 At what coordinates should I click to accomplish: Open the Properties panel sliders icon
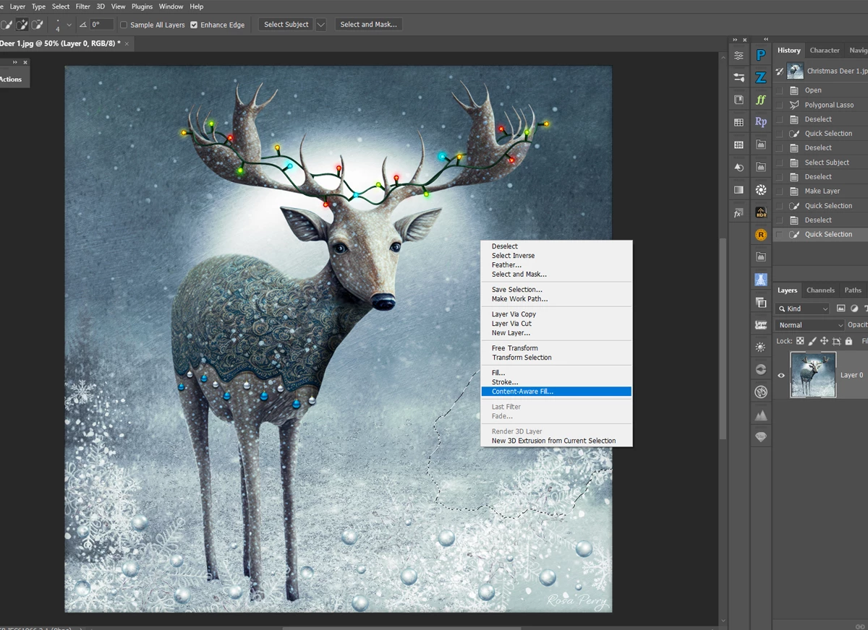(x=739, y=56)
